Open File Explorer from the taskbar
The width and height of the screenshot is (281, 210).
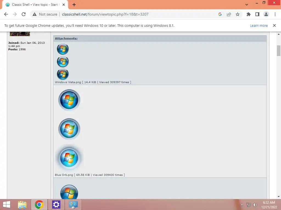pos(23,205)
